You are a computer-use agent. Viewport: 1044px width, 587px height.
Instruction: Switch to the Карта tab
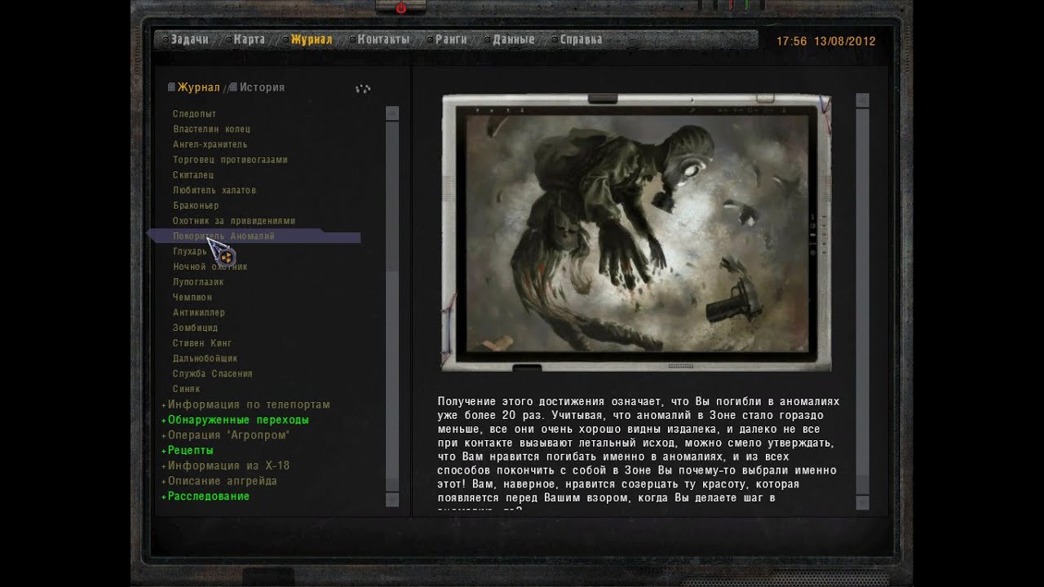249,39
